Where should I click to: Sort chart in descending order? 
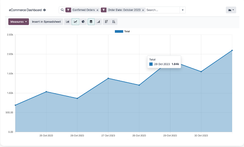coord(106,21)
